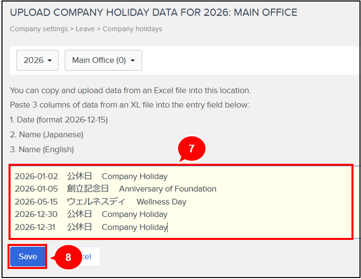Click the Name (Japanese) instruction item

pyautogui.click(x=47, y=135)
